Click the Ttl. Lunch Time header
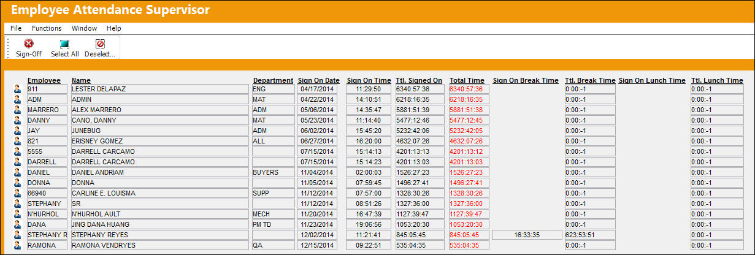The image size is (755, 255). point(717,80)
